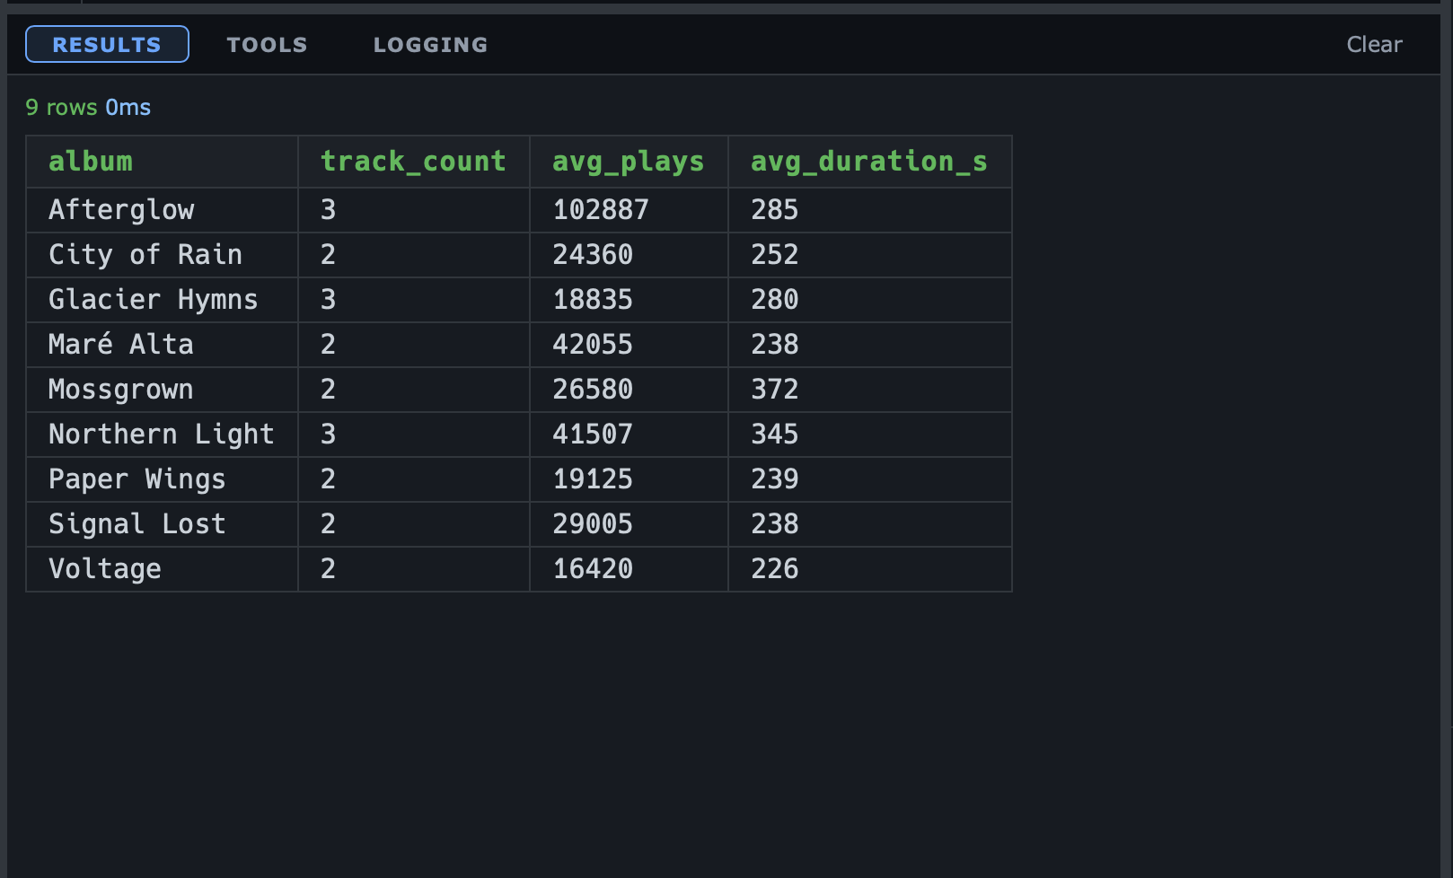Select the Signal Lost cell

pyautogui.click(x=163, y=524)
